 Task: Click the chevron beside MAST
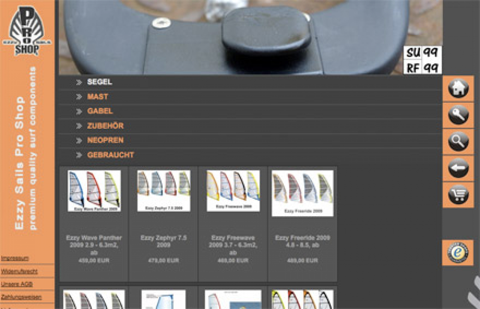click(79, 97)
